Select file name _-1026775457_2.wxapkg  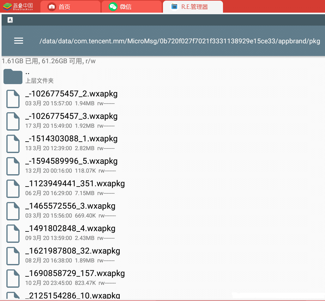(71, 94)
